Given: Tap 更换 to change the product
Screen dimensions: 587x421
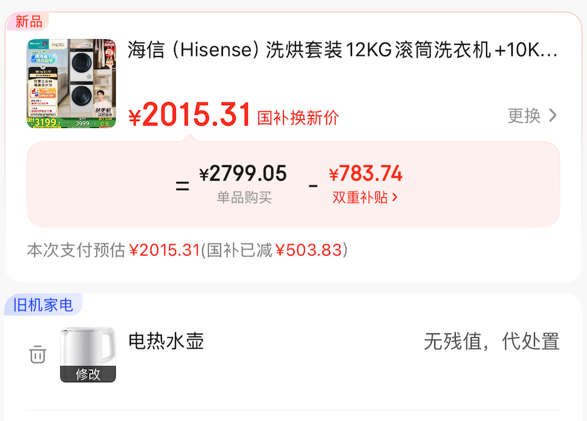Looking at the screenshot, I should [532, 115].
